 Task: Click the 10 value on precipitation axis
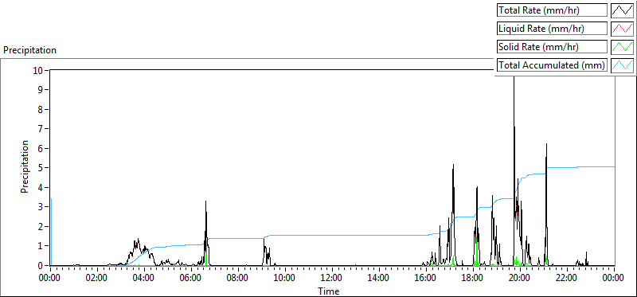point(38,70)
